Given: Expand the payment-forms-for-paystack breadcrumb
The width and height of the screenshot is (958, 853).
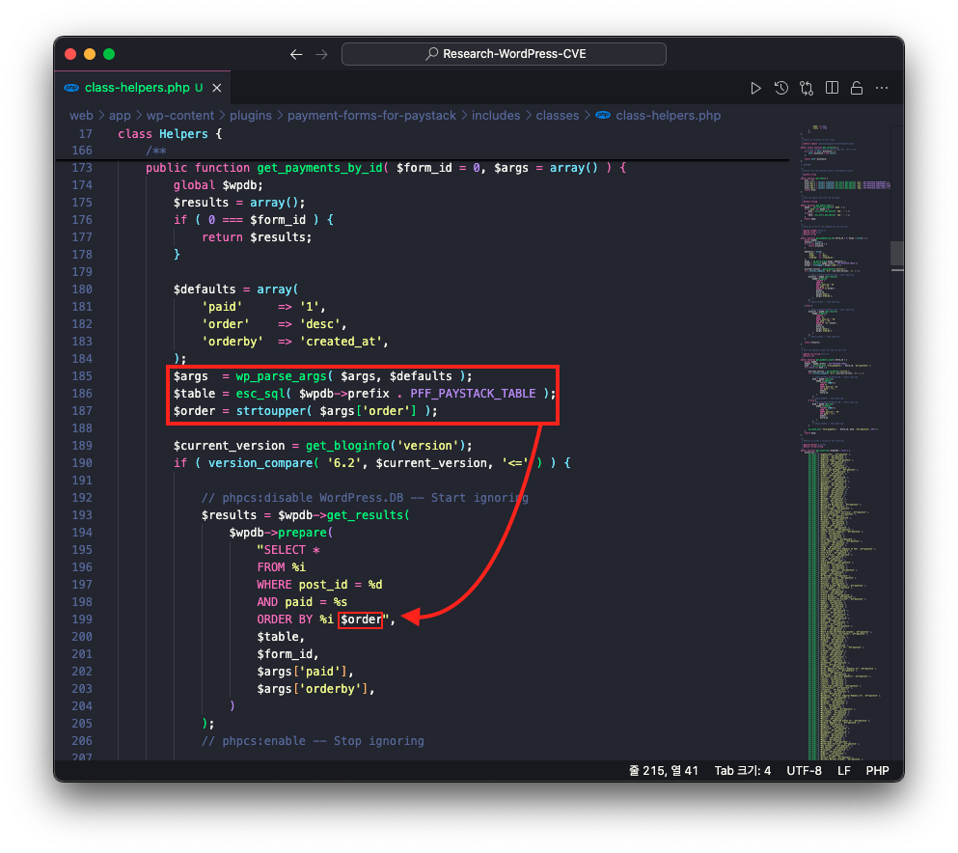Looking at the screenshot, I should click(x=371, y=116).
